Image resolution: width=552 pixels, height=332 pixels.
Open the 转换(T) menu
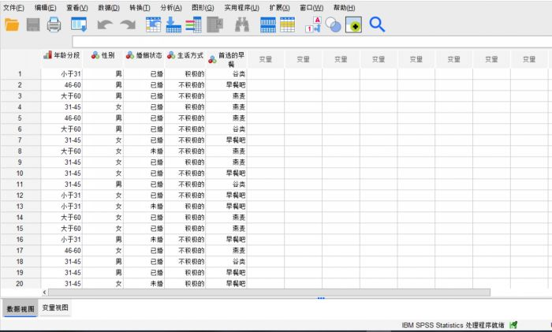(x=139, y=7)
